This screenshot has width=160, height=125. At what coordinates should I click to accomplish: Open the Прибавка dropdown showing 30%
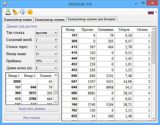click(46, 61)
